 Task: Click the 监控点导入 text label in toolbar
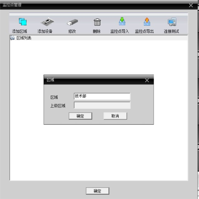[119, 32]
